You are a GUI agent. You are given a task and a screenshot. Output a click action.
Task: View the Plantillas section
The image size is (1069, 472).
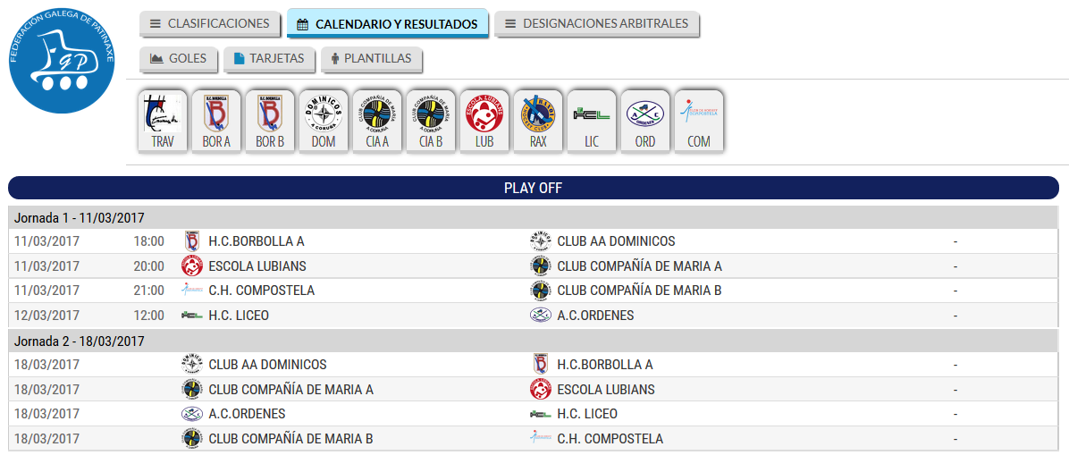372,59
